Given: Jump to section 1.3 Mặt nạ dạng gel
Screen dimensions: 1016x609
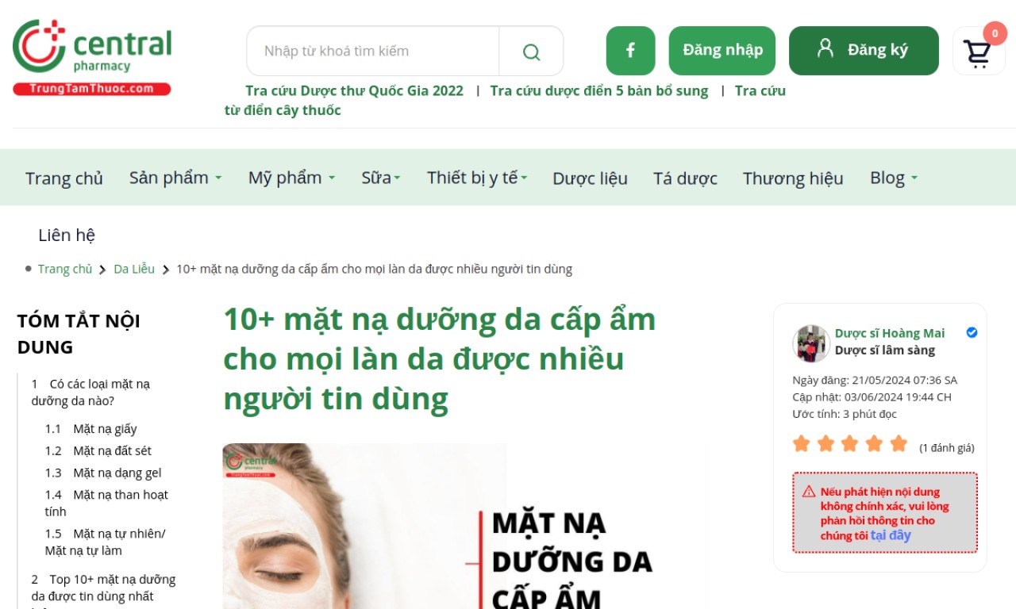Looking at the screenshot, I should click(103, 473).
